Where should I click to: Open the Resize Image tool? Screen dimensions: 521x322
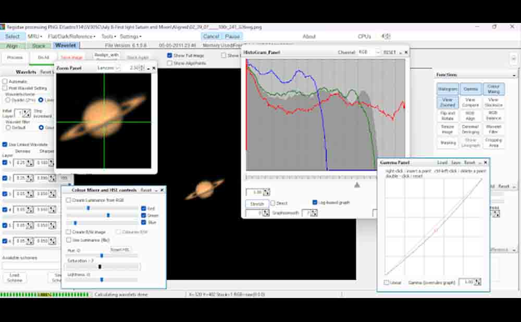pyautogui.click(x=448, y=129)
